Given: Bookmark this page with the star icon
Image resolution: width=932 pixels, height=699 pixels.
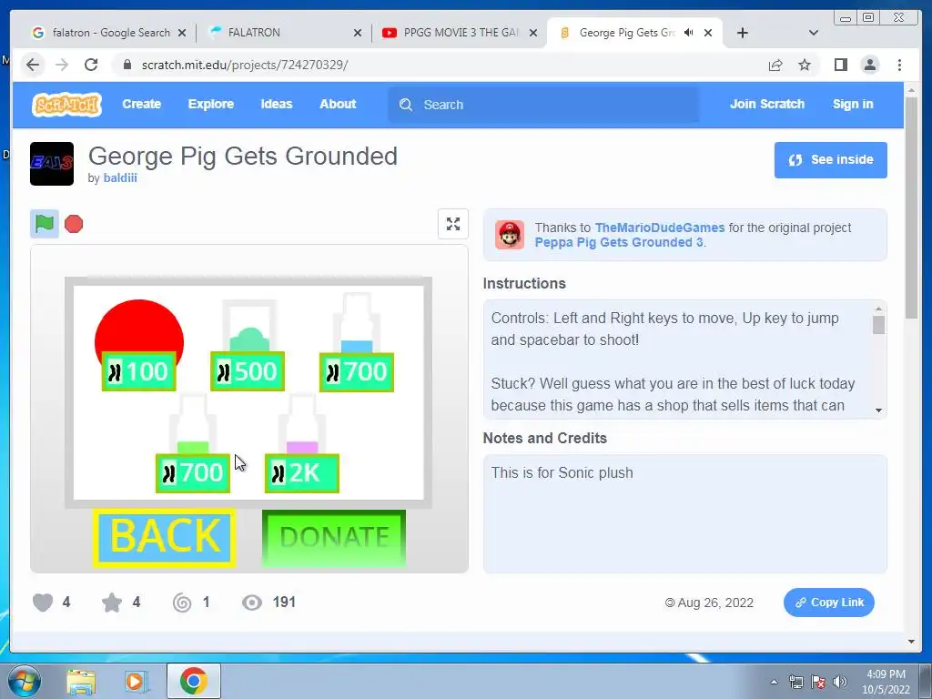Looking at the screenshot, I should 805,65.
